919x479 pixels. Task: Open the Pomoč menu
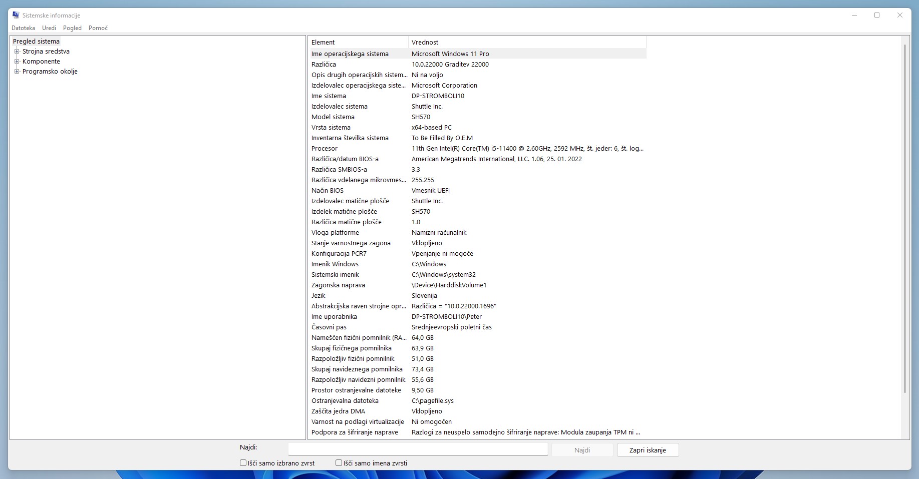tap(98, 28)
